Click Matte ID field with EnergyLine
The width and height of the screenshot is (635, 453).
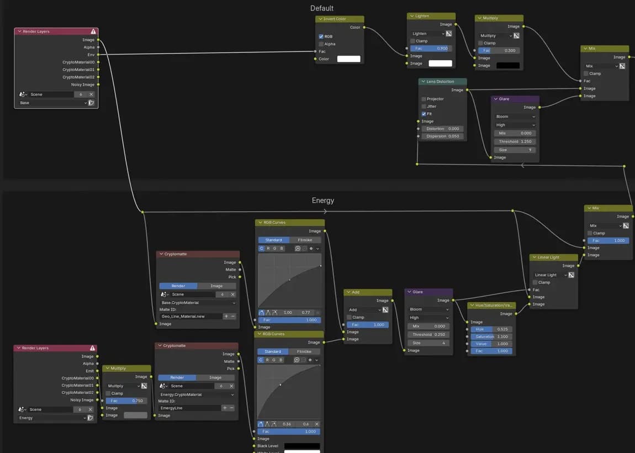tap(189, 408)
